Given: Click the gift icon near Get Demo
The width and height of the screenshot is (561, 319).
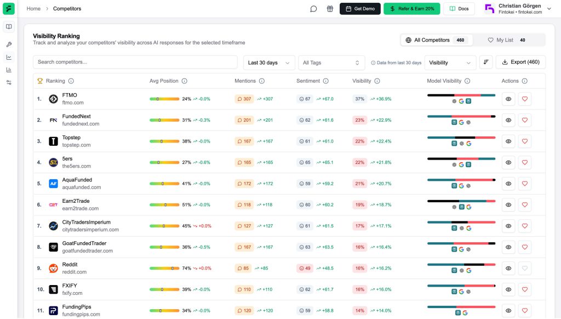Looking at the screenshot, I should click(330, 9).
